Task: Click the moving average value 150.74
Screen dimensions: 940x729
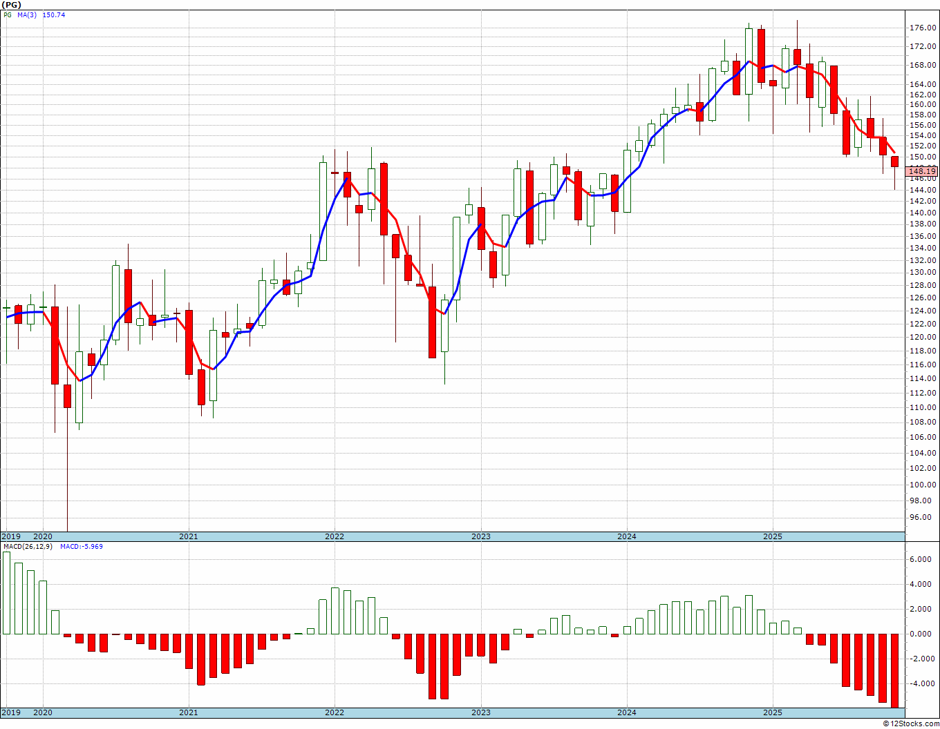Action: coord(54,14)
